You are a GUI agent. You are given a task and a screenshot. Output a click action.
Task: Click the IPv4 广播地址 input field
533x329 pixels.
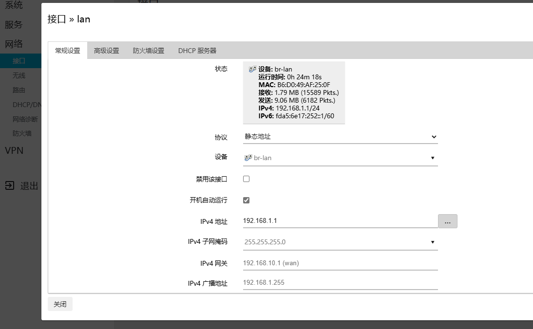point(340,283)
